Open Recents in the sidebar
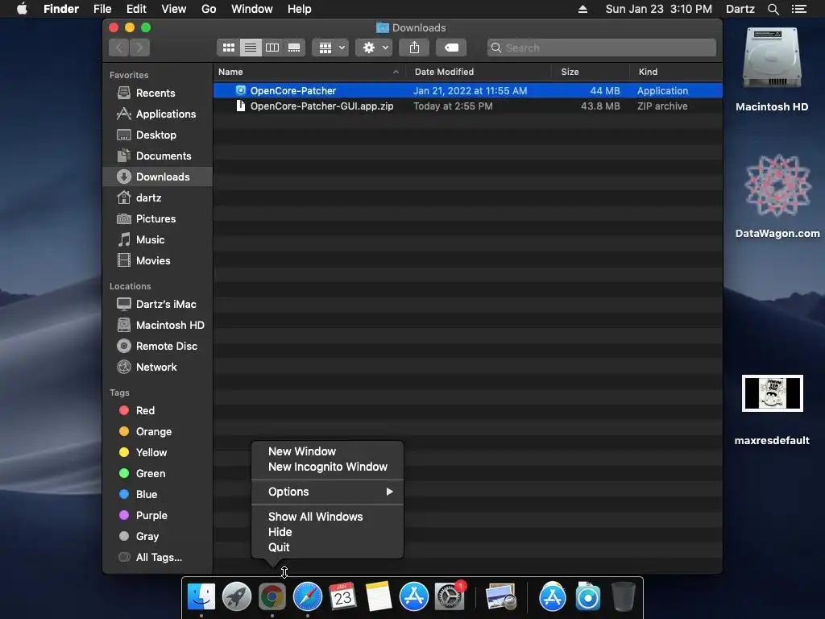Image resolution: width=825 pixels, height=619 pixels. (x=155, y=93)
